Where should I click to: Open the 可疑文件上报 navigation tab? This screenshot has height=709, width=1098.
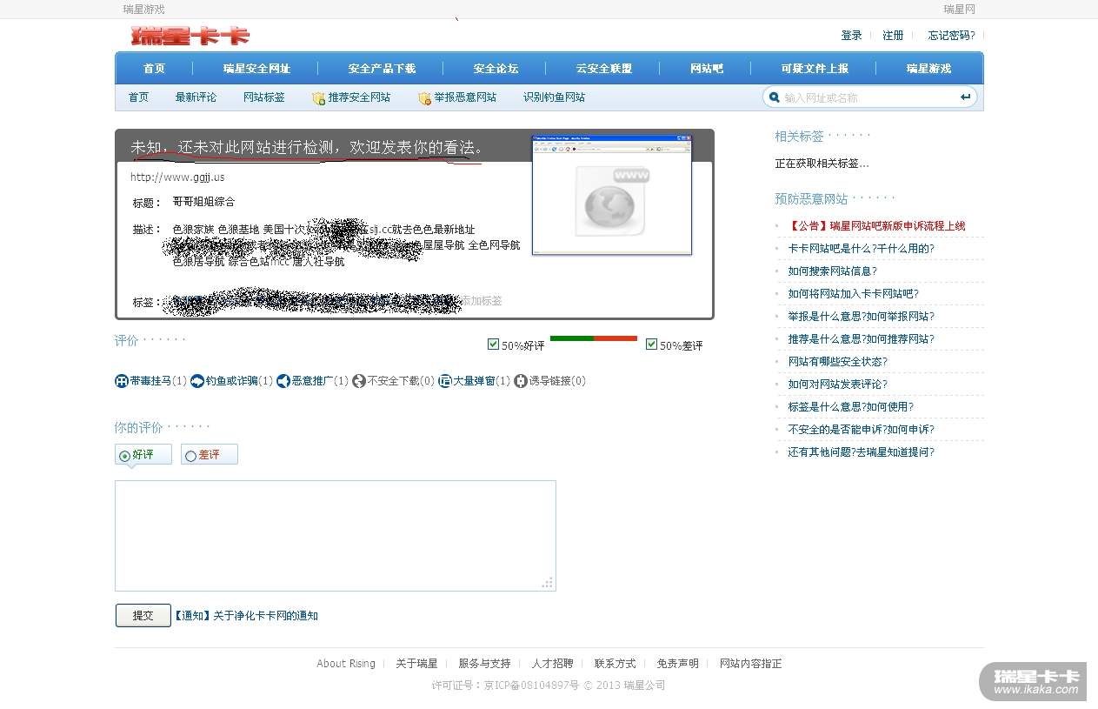815,69
